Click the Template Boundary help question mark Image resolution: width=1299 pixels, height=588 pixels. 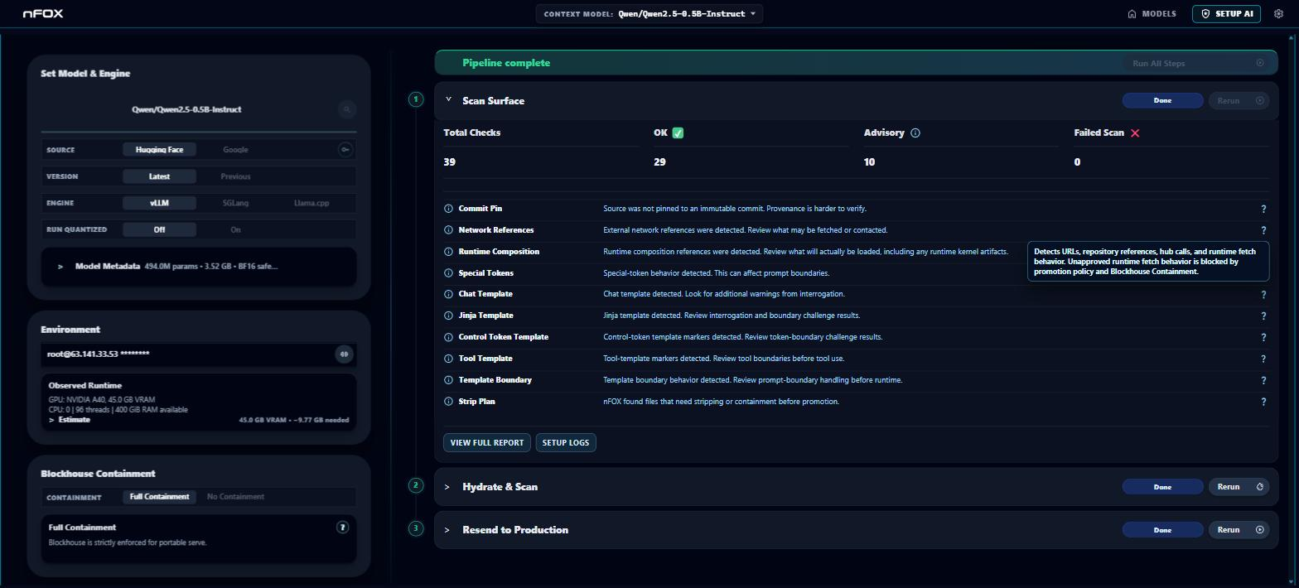tap(1263, 381)
